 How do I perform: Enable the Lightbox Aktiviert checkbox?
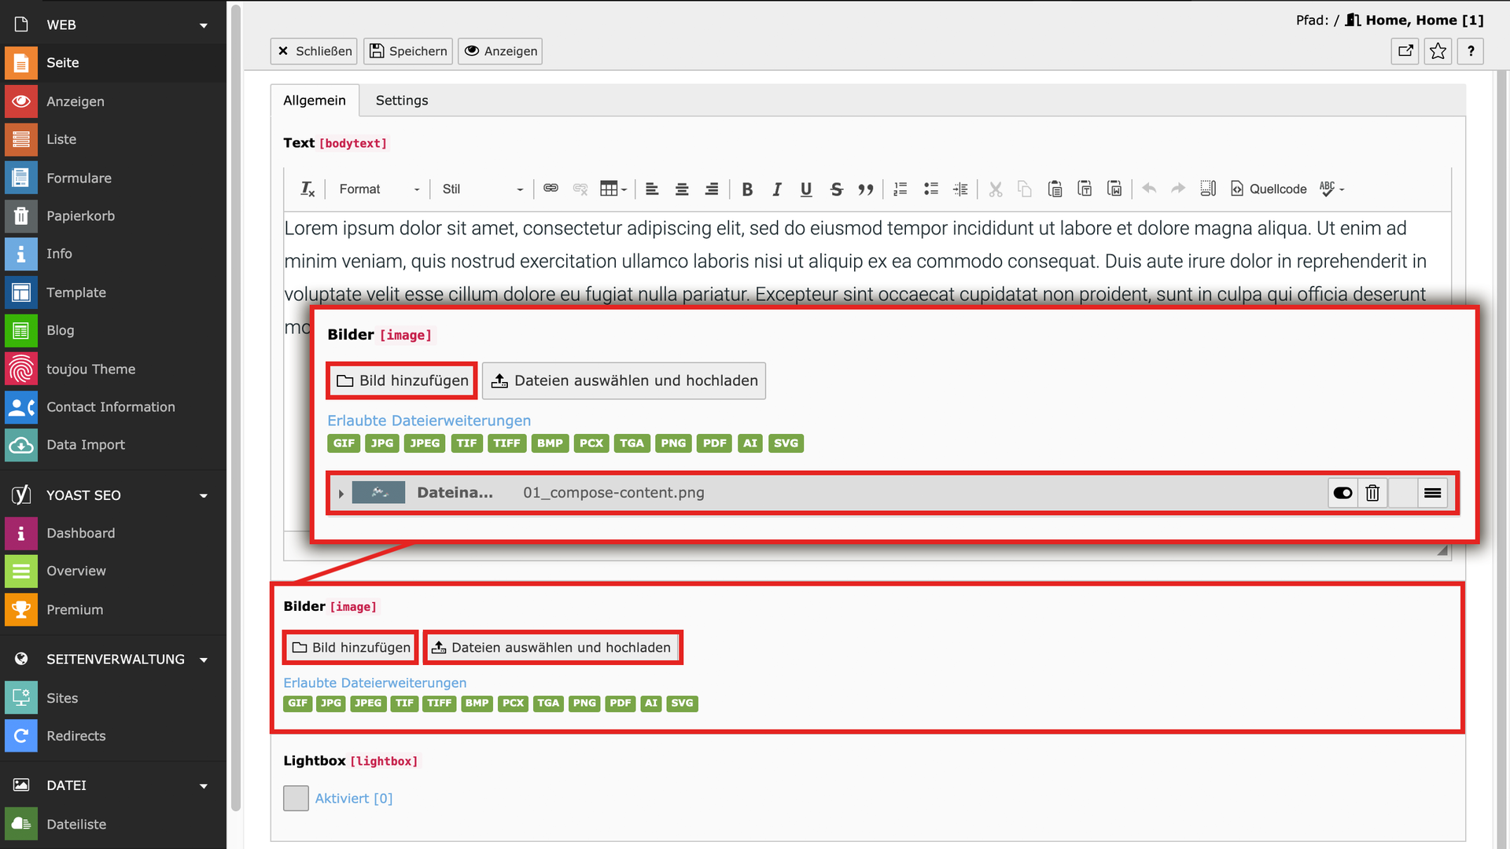pos(296,798)
